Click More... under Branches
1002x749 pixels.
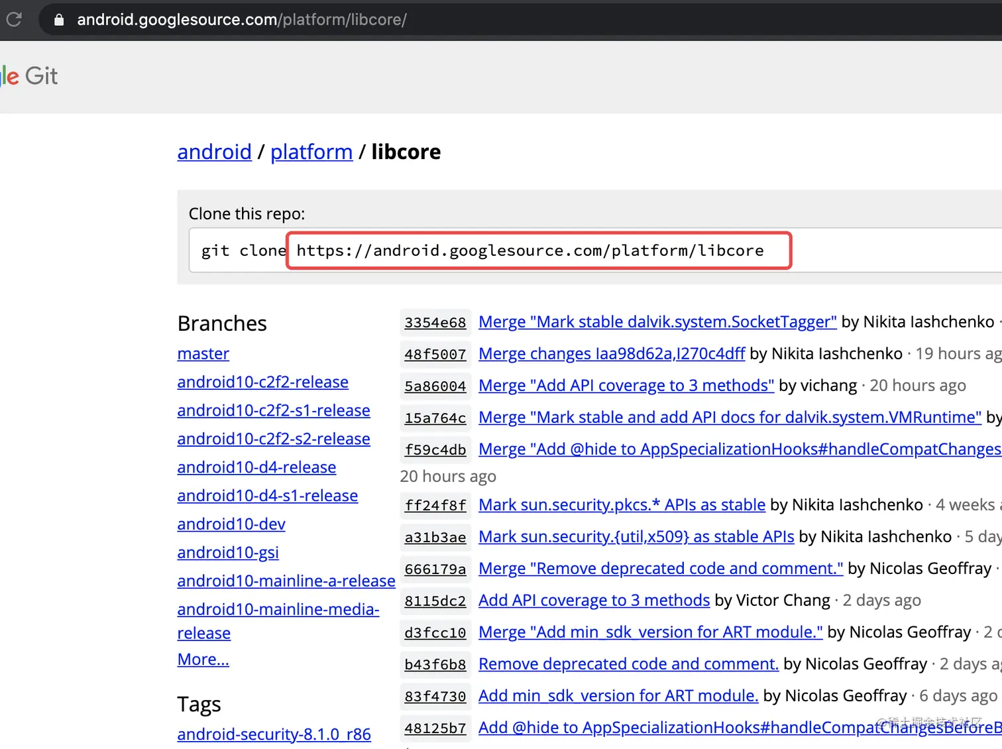pyautogui.click(x=203, y=660)
